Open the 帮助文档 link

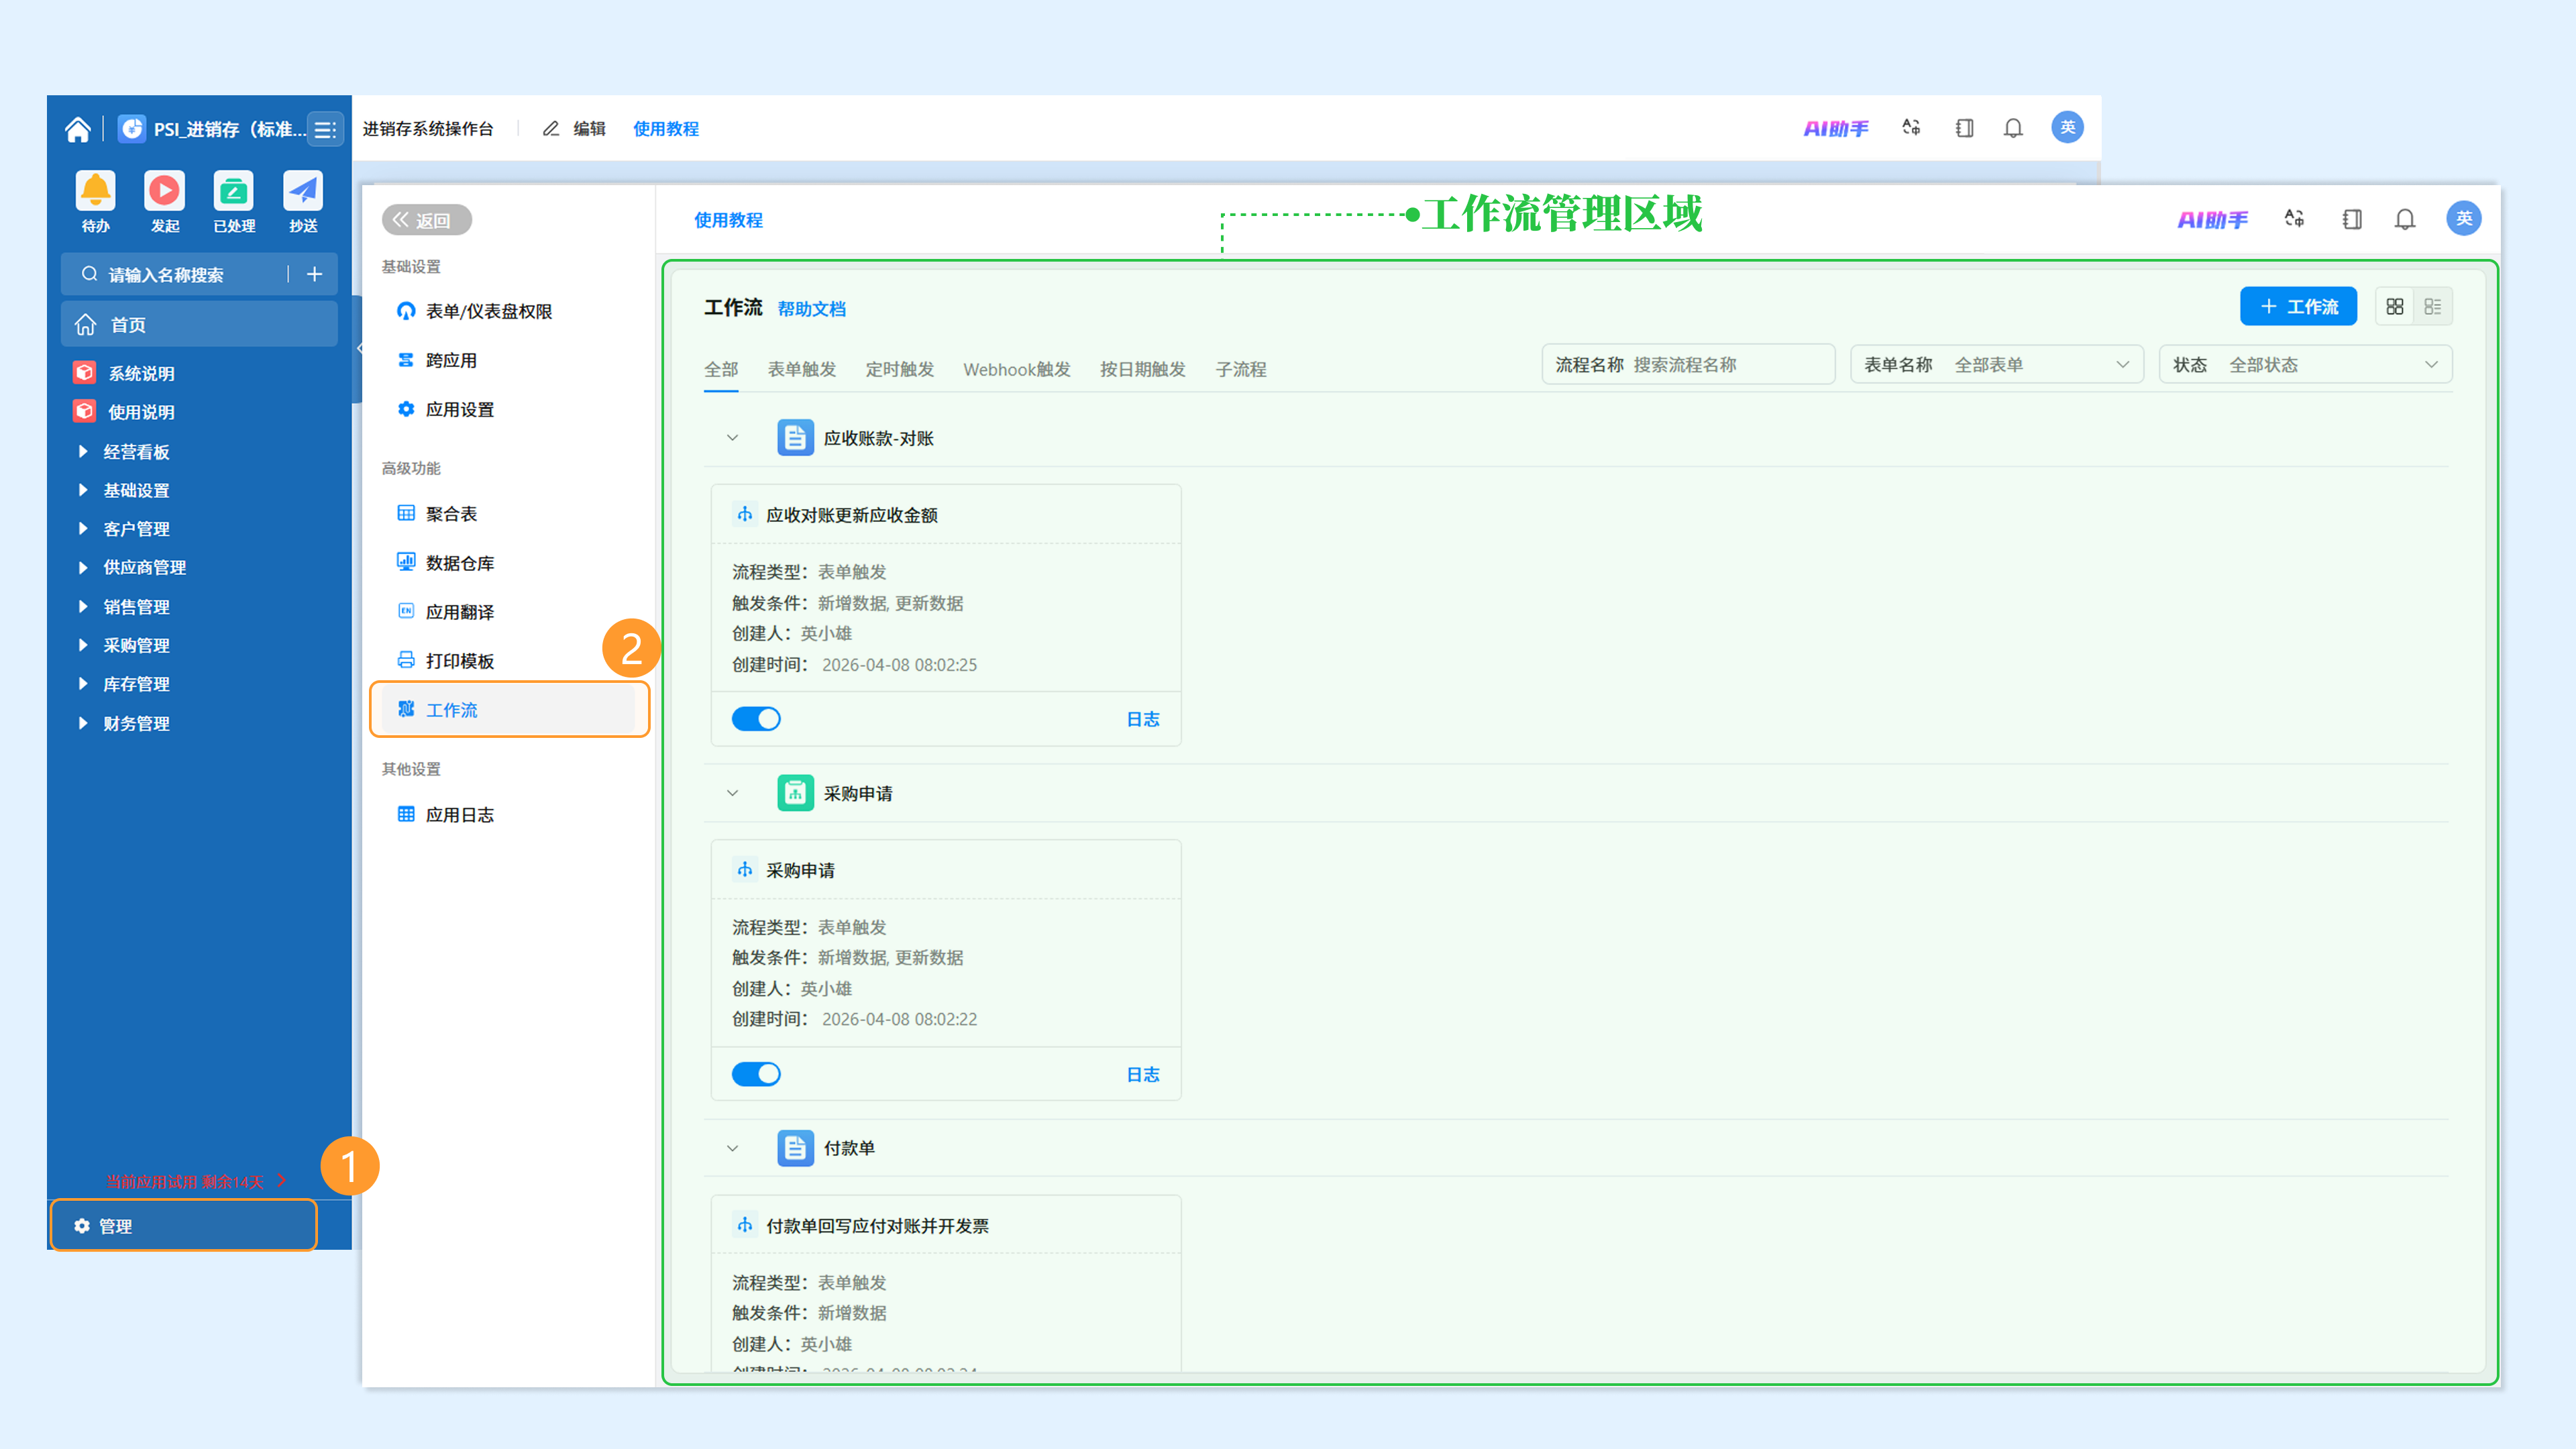coord(812,309)
